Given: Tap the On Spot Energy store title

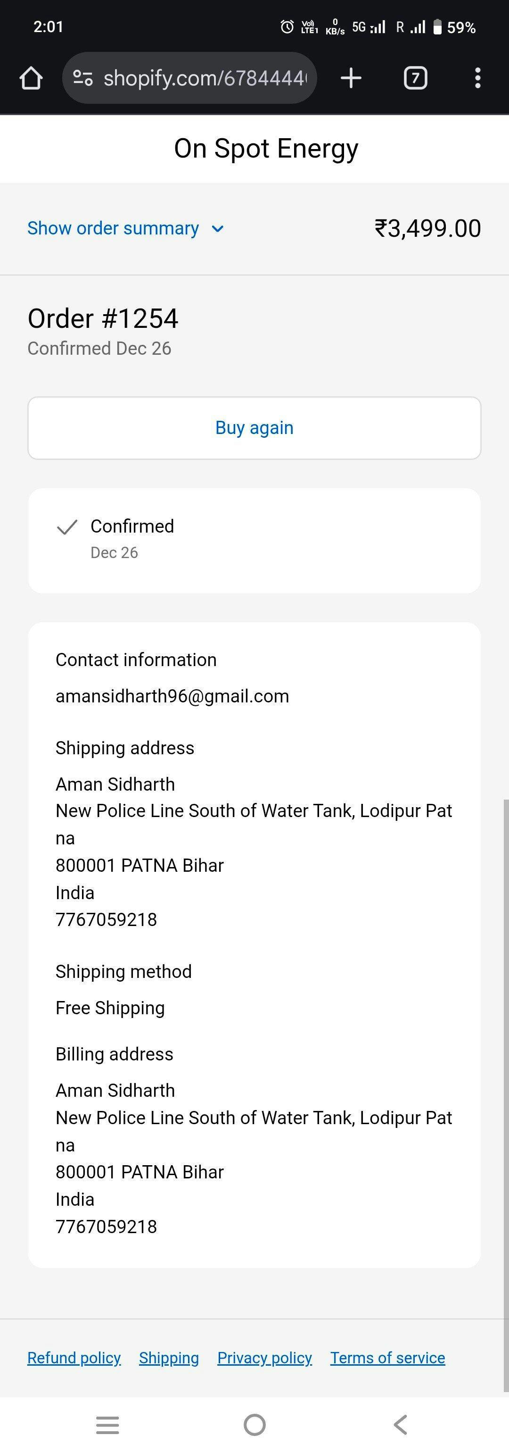Looking at the screenshot, I should (x=266, y=149).
